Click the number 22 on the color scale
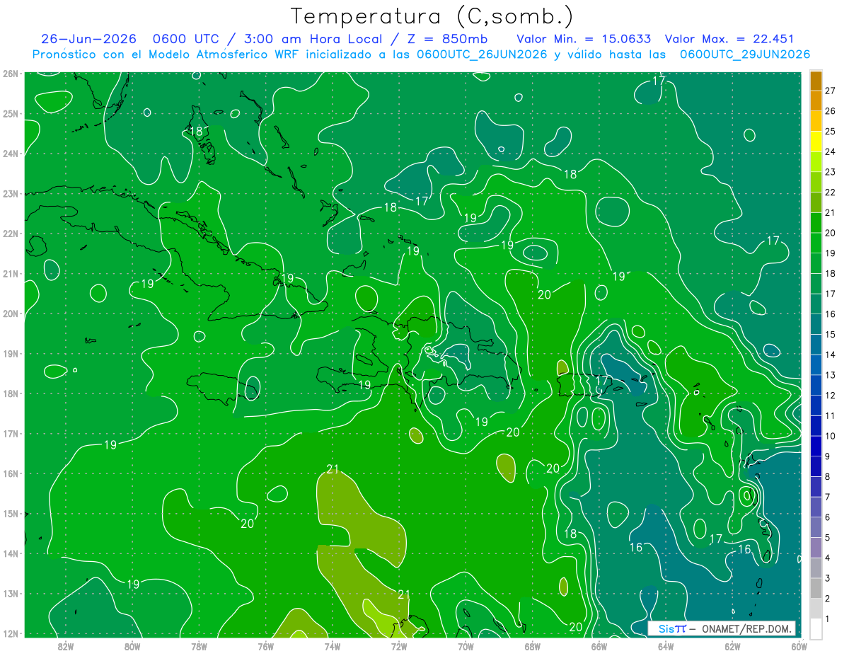849x656 pixels. tap(830, 192)
